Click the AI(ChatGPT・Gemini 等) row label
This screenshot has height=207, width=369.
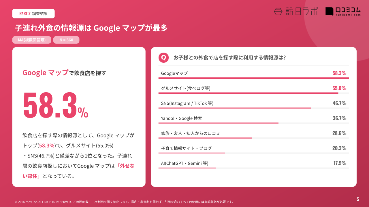coord(184,163)
